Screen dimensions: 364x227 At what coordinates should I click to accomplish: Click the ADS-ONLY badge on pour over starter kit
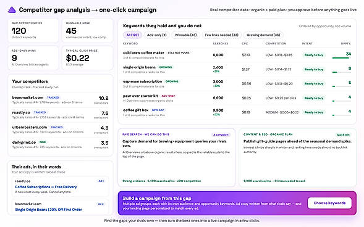coord(168,96)
